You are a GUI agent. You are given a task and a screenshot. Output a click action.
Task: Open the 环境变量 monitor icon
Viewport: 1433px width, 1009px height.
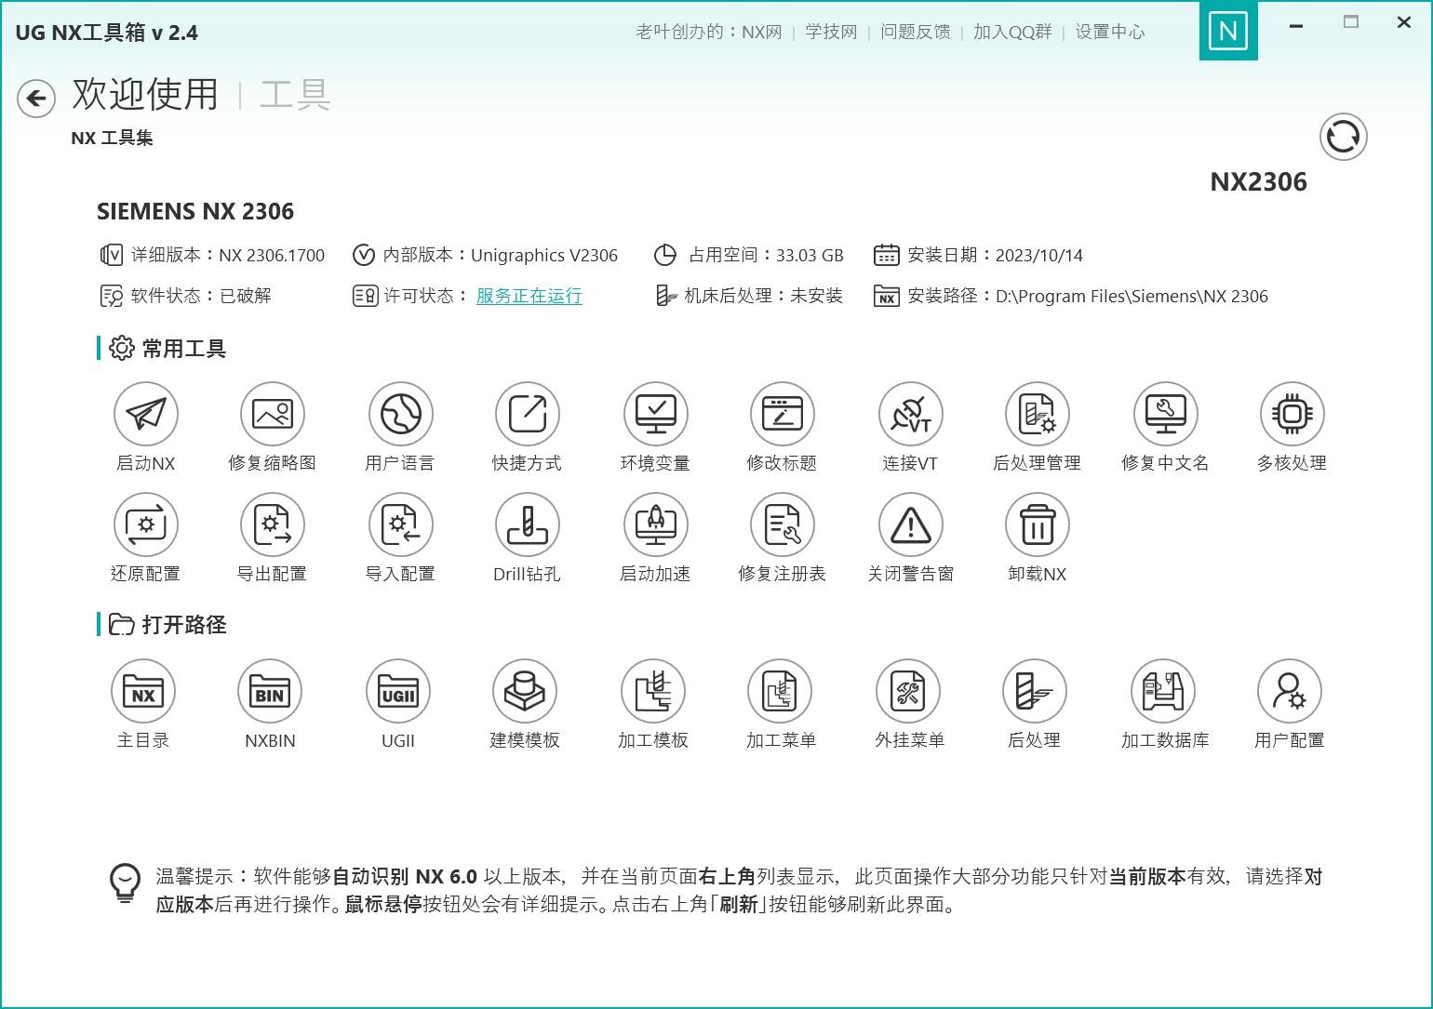tap(655, 414)
